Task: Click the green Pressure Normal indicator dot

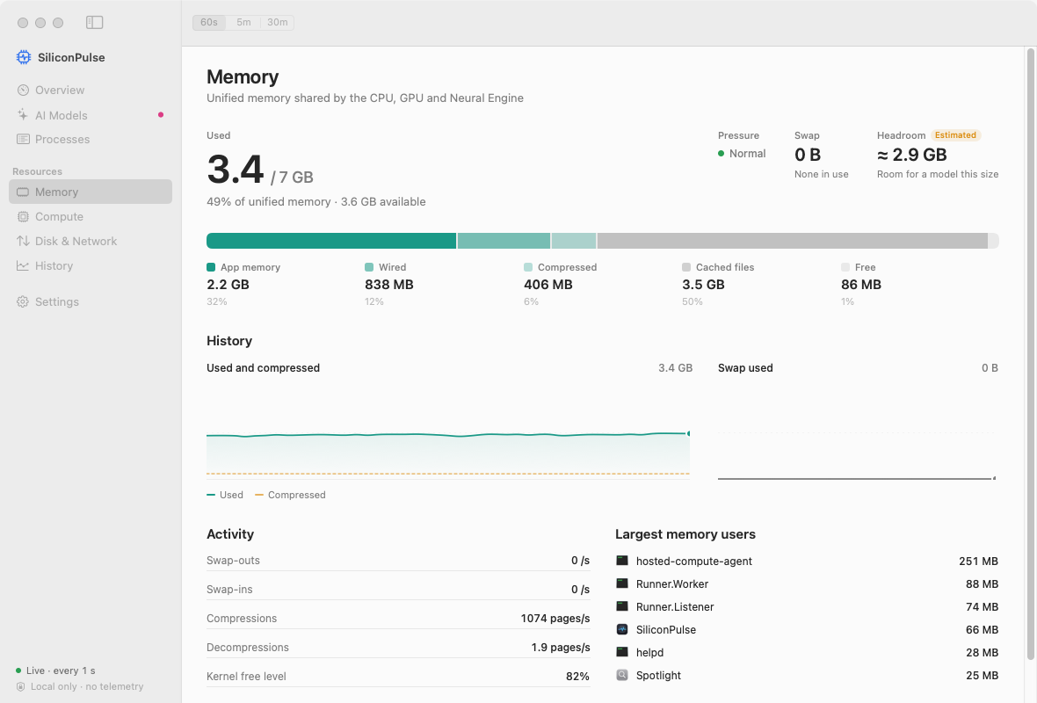Action: [x=722, y=154]
